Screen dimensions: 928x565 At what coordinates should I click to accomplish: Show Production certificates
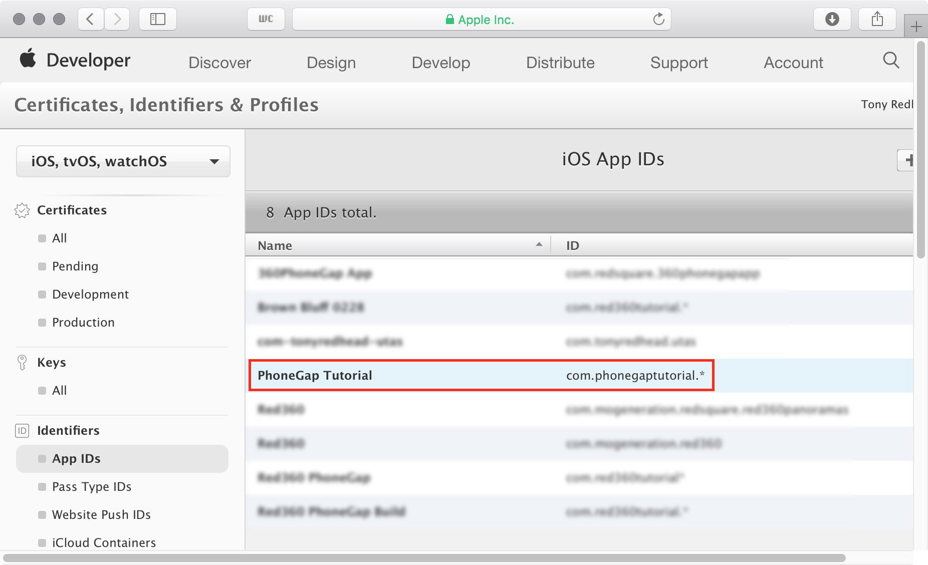pyautogui.click(x=83, y=322)
